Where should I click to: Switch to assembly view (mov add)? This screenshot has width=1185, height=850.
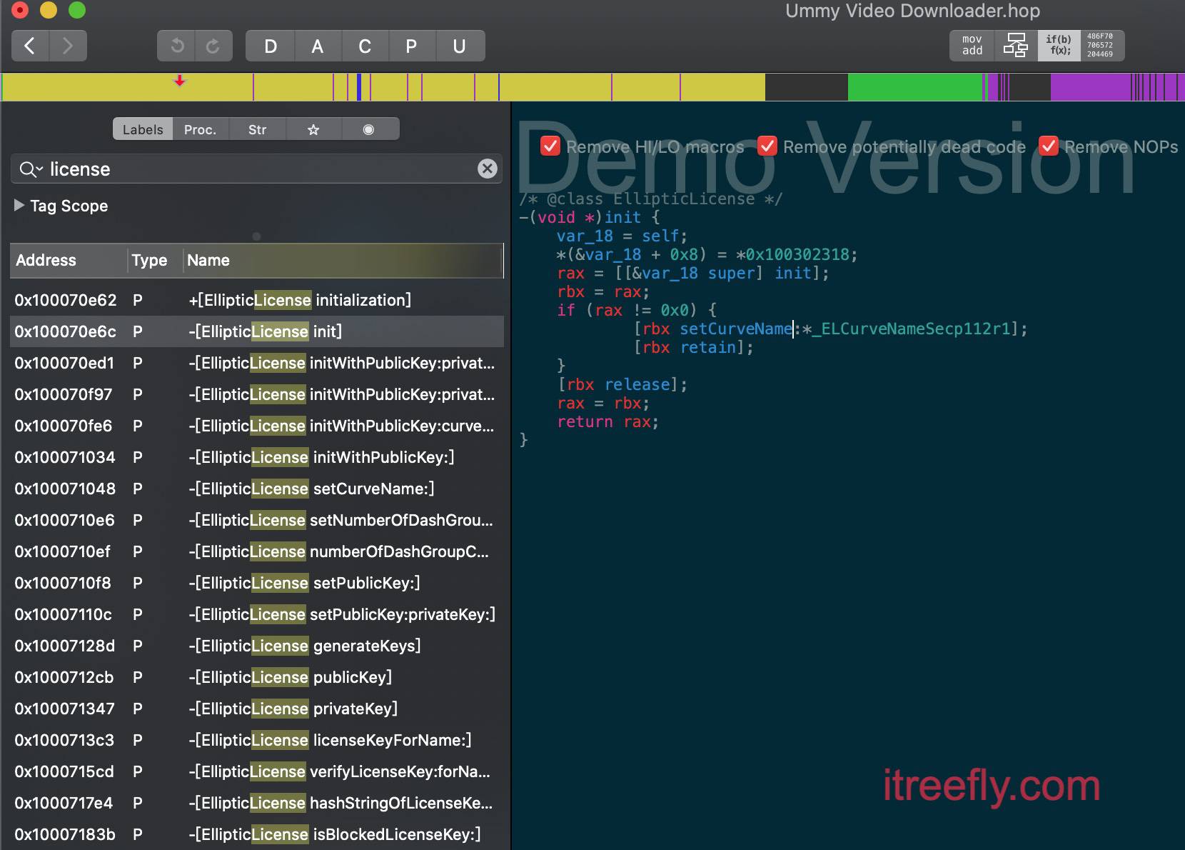tap(972, 46)
